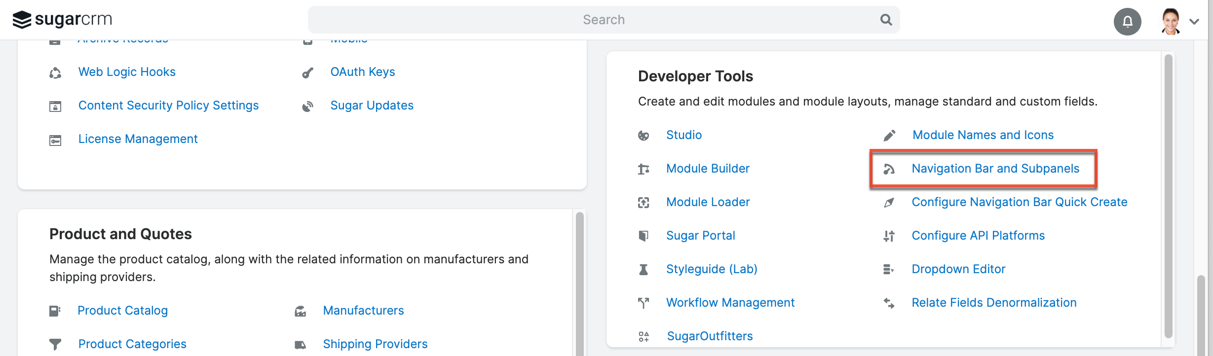Screen dimensions: 1213x356
Task: Open Relate Fields Denormalization link
Action: pyautogui.click(x=994, y=303)
